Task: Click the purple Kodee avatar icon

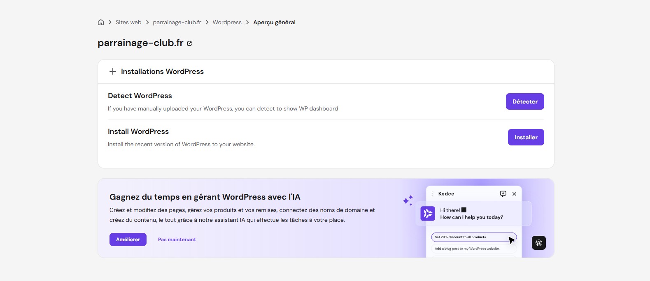Action: 428,214
